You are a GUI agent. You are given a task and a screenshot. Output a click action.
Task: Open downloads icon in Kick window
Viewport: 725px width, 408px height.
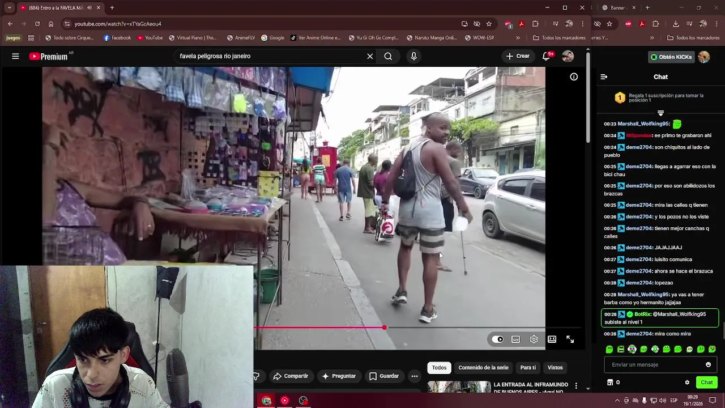(x=676, y=24)
